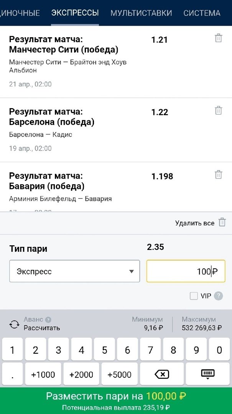Screen dimensions: 232x414
Task: Tap the +5000 quick amount key
Action: tap(120, 375)
